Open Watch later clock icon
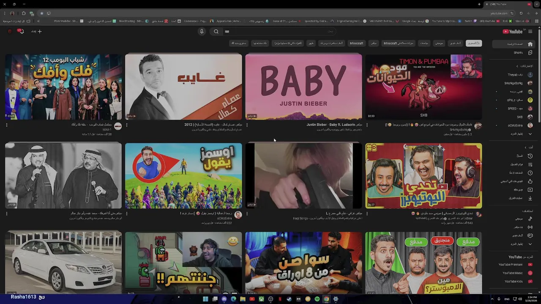Viewport: 541px width, 304px height. pyautogui.click(x=530, y=173)
